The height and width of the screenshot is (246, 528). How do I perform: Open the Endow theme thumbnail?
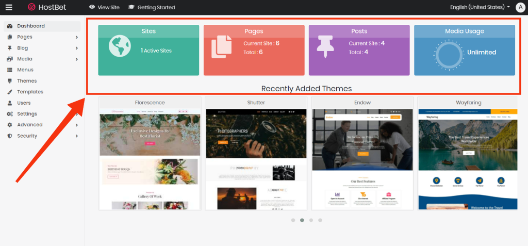(x=362, y=159)
